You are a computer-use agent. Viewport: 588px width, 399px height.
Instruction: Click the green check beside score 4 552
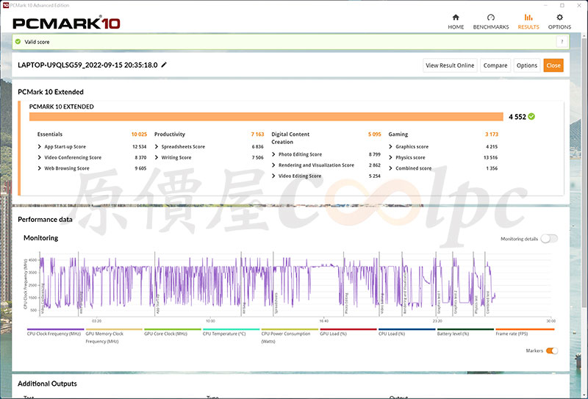coord(531,117)
